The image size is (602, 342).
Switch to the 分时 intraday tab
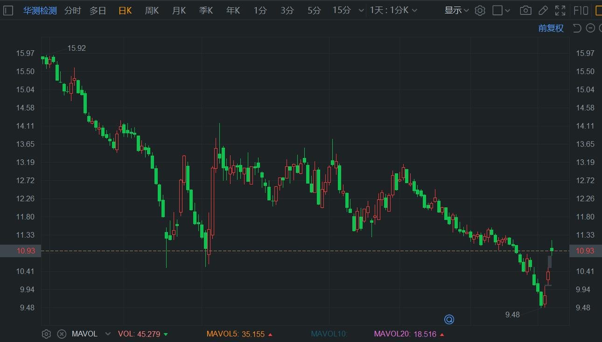coord(72,10)
